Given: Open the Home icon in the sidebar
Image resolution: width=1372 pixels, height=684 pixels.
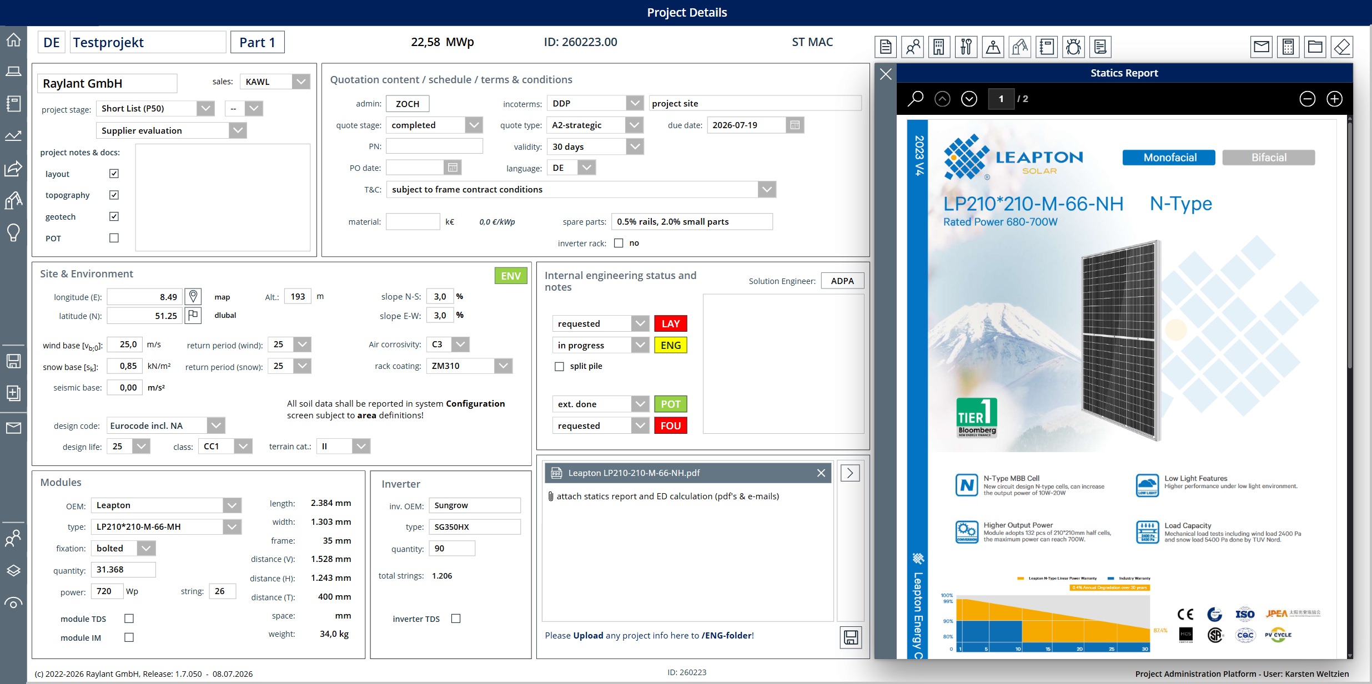Looking at the screenshot, I should pyautogui.click(x=13, y=40).
